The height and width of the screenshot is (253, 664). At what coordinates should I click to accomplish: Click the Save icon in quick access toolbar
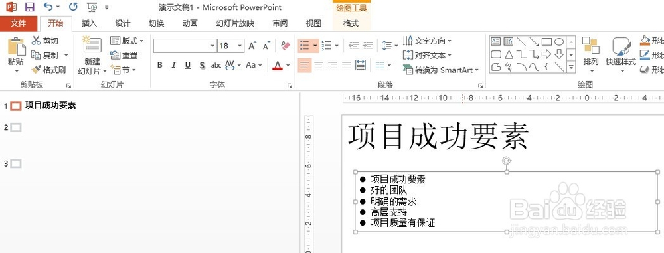(x=29, y=7)
